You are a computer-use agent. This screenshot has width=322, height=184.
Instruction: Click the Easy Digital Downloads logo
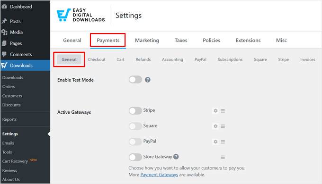[x=80, y=15]
